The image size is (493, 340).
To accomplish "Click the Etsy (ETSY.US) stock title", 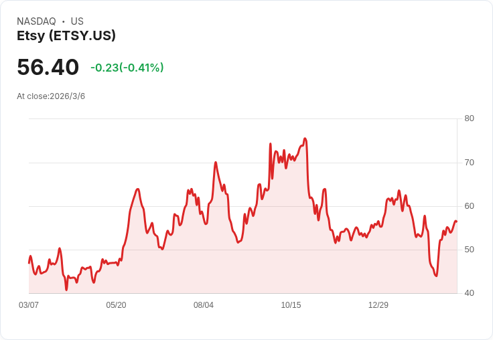I will point(66,35).
